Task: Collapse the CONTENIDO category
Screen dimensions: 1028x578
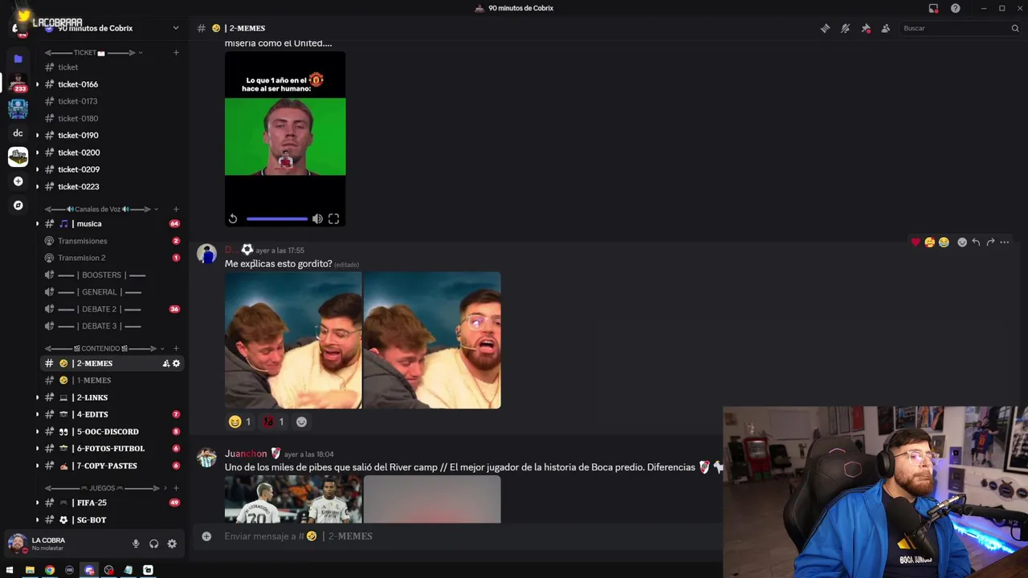Action: [x=104, y=348]
